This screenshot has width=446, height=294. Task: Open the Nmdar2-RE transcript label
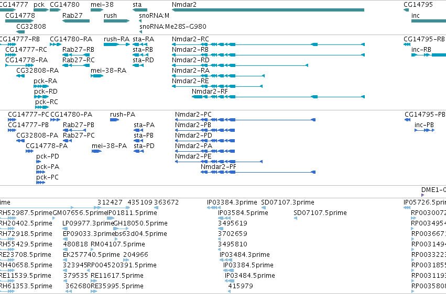[x=190, y=81]
